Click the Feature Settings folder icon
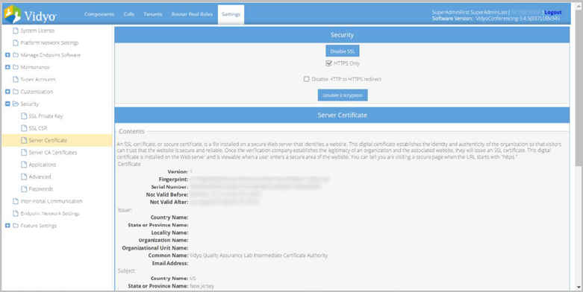Screen dimensions: 583x292 pyautogui.click(x=16, y=226)
